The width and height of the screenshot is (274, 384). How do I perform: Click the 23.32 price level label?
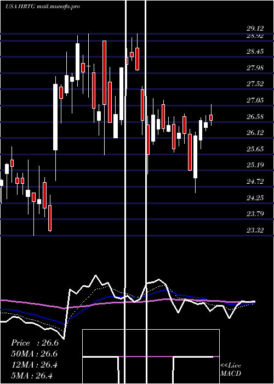point(255,230)
